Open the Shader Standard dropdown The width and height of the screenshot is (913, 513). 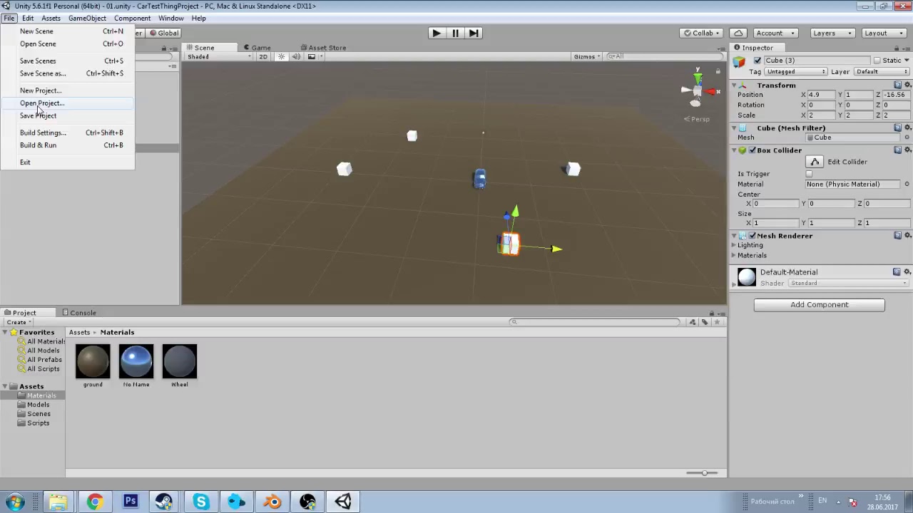tap(849, 284)
